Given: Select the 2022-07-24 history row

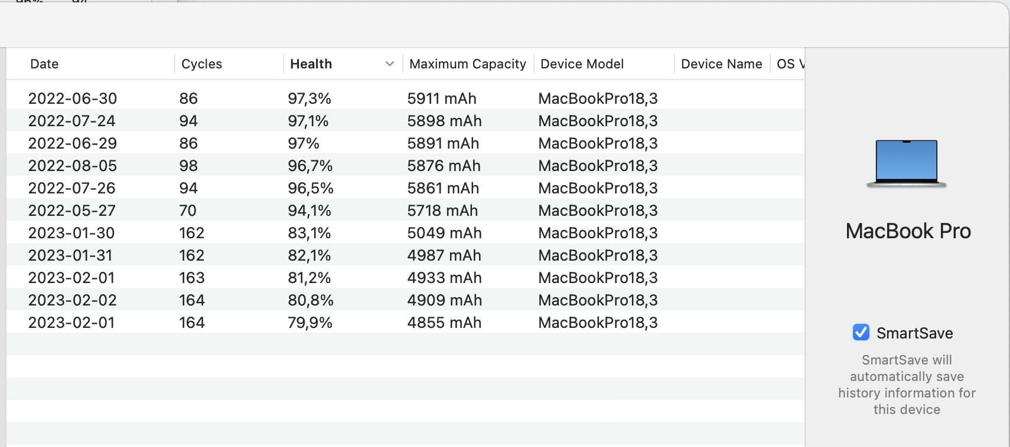Looking at the screenshot, I should (72, 121).
